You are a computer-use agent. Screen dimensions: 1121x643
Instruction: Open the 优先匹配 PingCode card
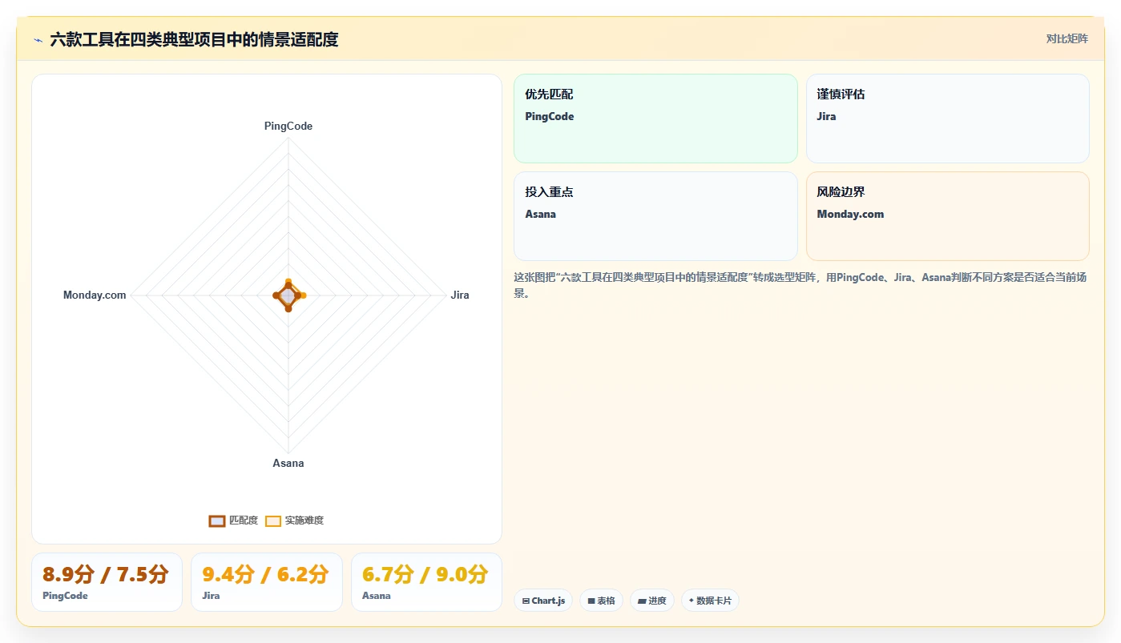coord(655,119)
